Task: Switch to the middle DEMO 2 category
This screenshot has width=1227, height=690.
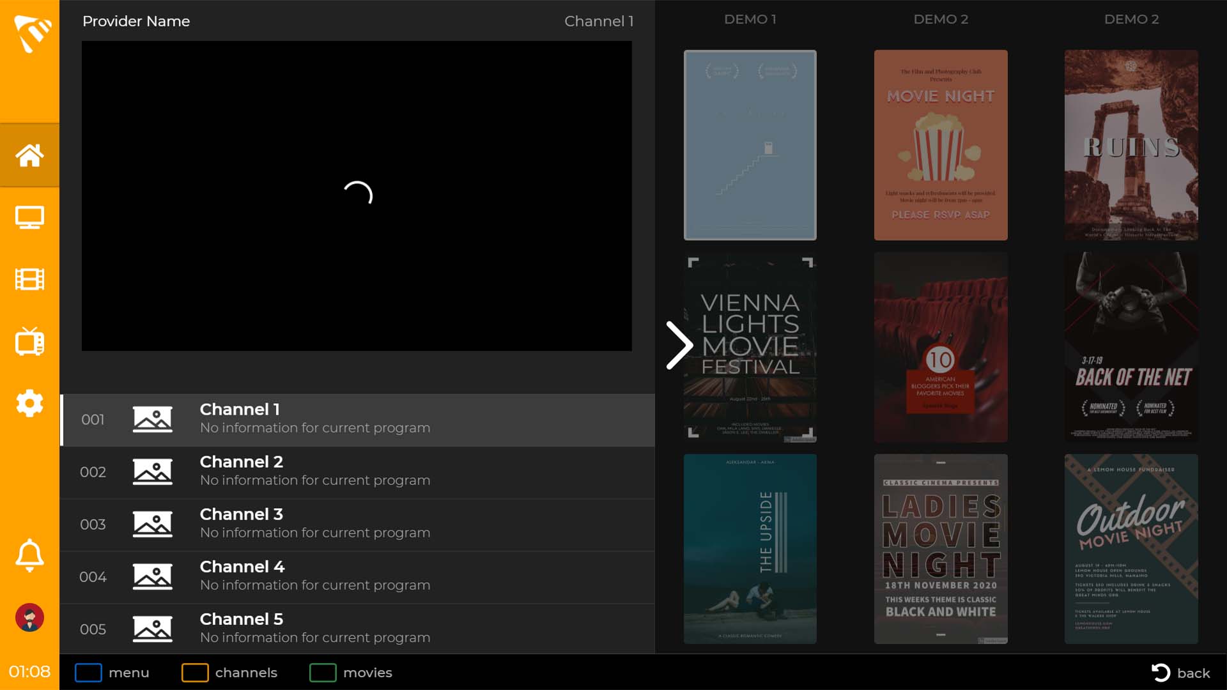Action: (x=940, y=19)
